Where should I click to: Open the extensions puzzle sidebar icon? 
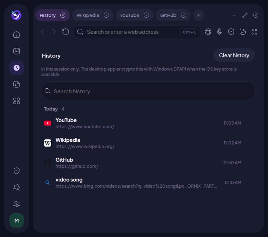(x=16, y=187)
